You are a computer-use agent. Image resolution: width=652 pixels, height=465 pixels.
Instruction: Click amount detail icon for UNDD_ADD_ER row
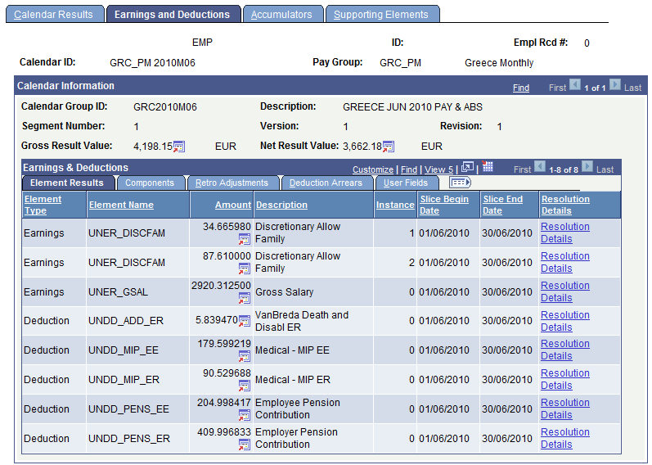pyautogui.click(x=245, y=320)
